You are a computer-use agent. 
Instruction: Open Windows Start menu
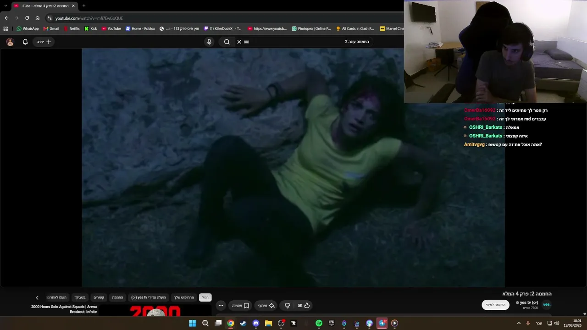(193, 323)
